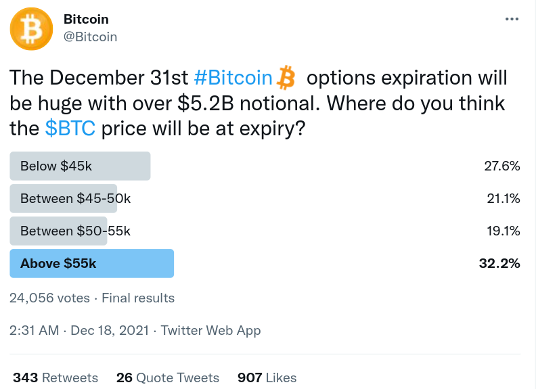
Task: Open the $BTC cashtag link
Action: click(70, 129)
